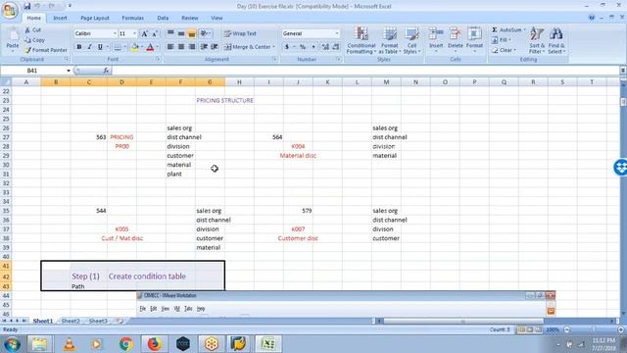Toggle Top Align
The image size is (627, 353).
tap(170, 33)
